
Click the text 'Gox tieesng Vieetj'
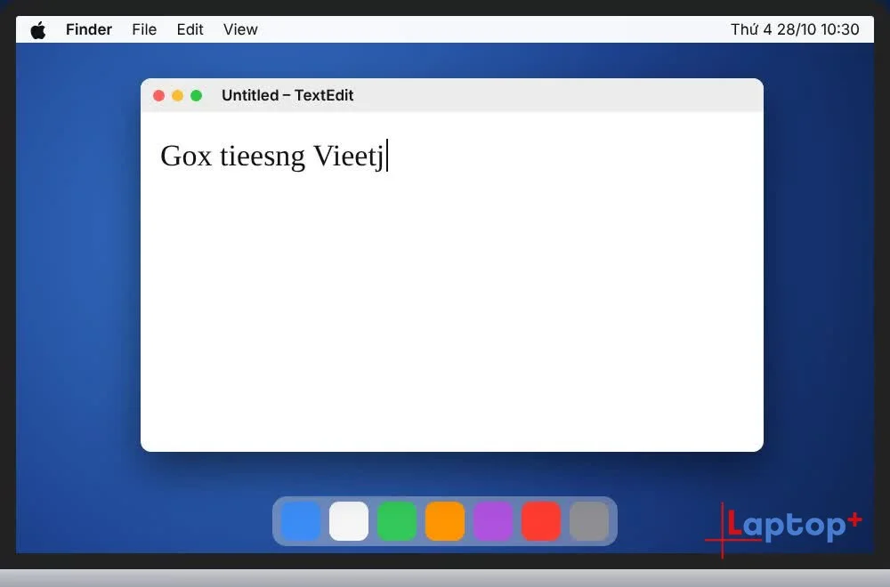tap(272, 156)
